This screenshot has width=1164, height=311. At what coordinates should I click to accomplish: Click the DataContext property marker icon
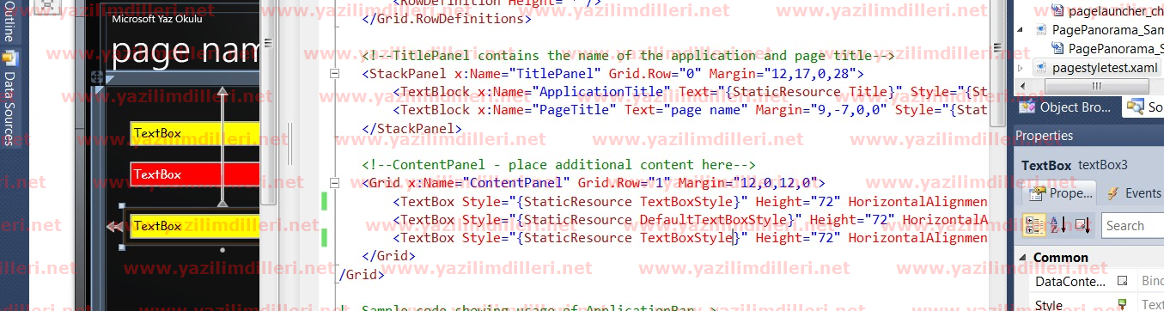(x=1121, y=281)
